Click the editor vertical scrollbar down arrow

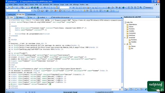(122, 87)
